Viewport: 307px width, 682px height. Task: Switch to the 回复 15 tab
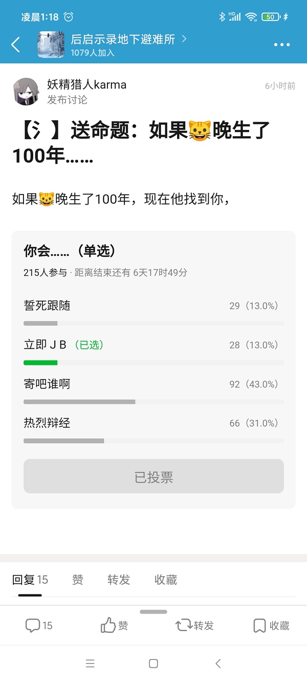pos(30,580)
